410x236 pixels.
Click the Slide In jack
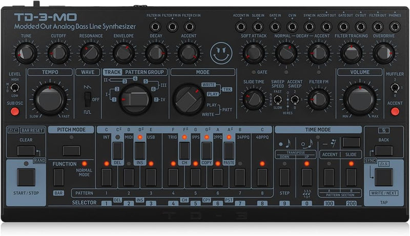pos(258,27)
